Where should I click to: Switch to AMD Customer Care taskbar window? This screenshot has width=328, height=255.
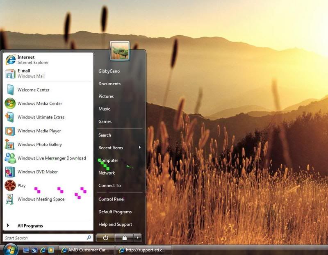click(x=86, y=250)
